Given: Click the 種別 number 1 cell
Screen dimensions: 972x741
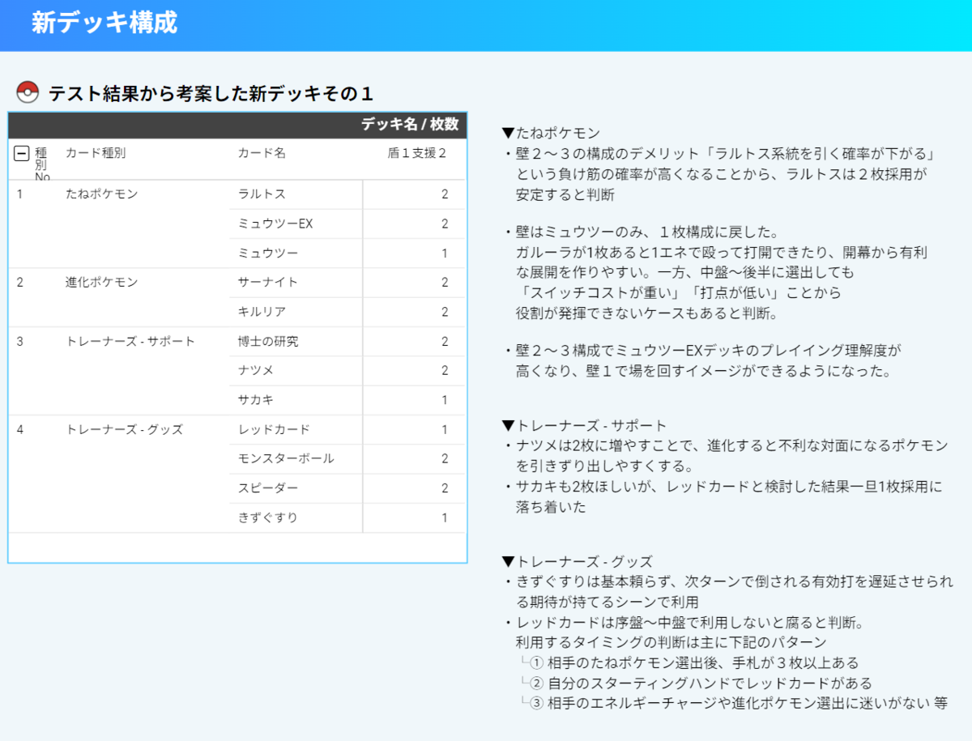Looking at the screenshot, I should tap(20, 194).
